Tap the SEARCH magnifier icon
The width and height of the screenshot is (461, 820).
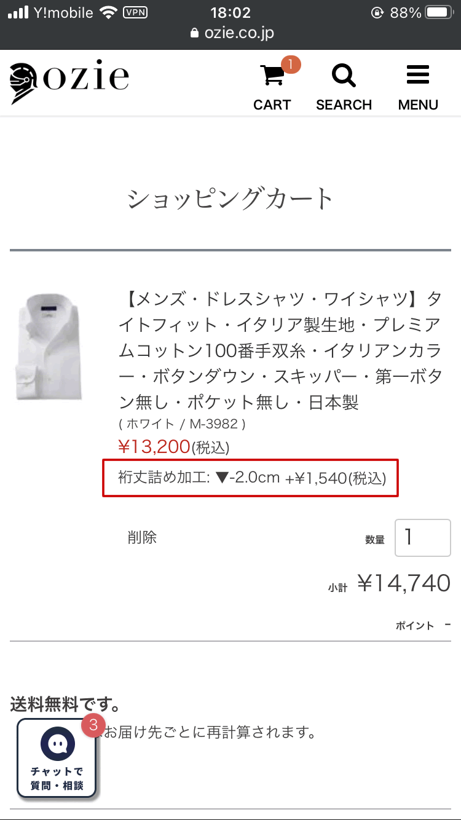pyautogui.click(x=344, y=76)
